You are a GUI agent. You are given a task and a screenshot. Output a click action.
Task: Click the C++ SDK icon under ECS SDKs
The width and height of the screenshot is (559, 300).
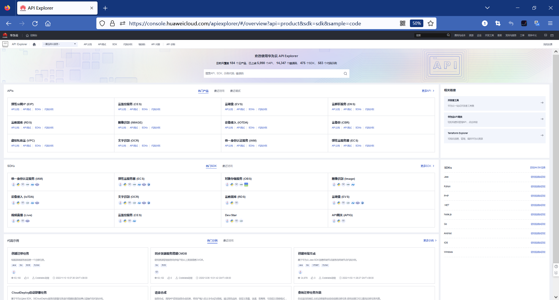coord(149,185)
